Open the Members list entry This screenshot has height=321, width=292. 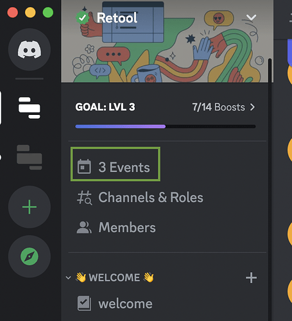tap(117, 227)
